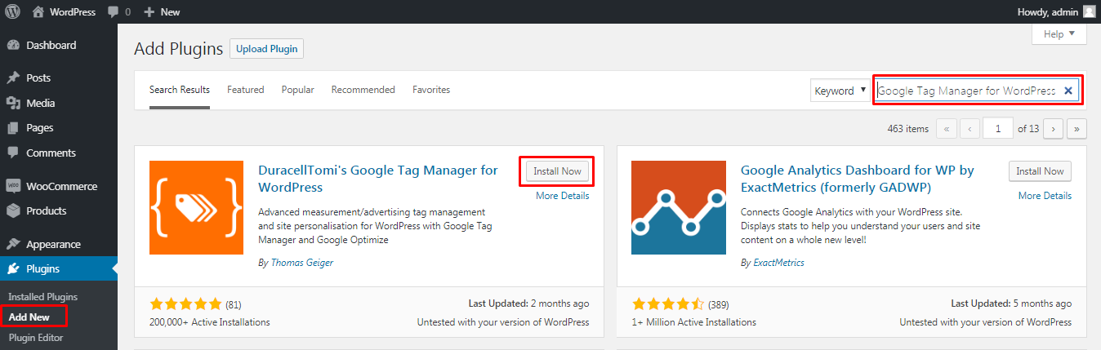Open admin user avatar
Screen dimensions: 1101x350
coord(1089,11)
